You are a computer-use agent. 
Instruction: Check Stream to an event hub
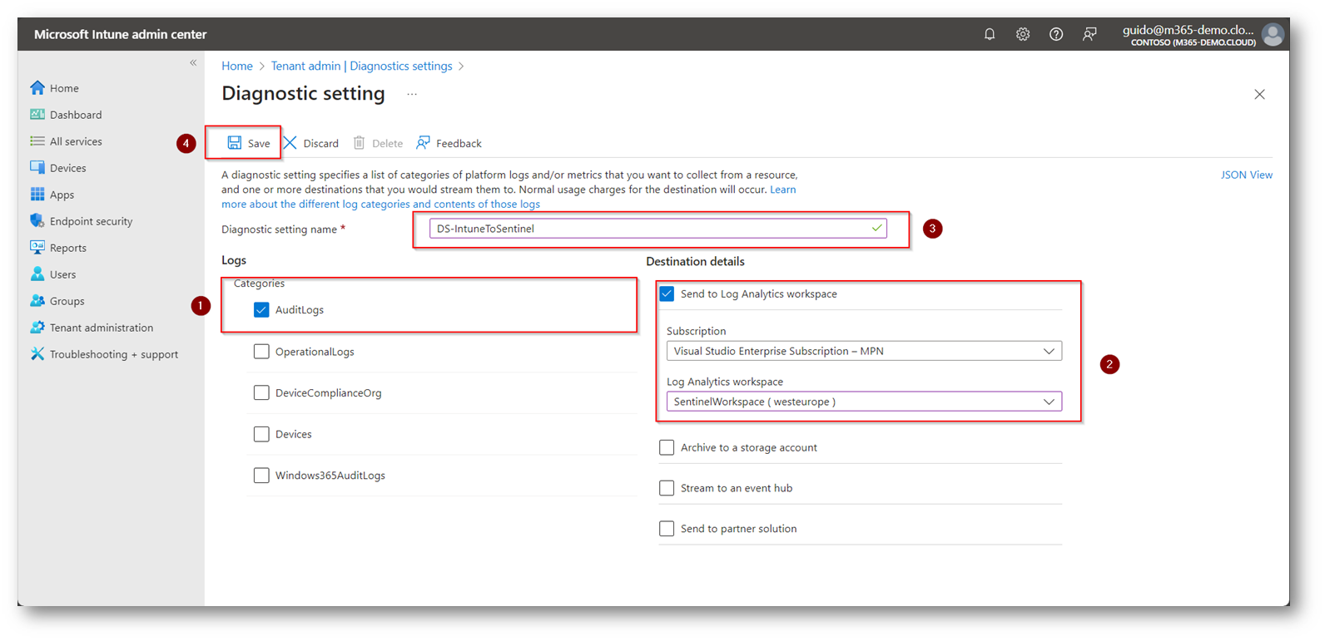(667, 488)
